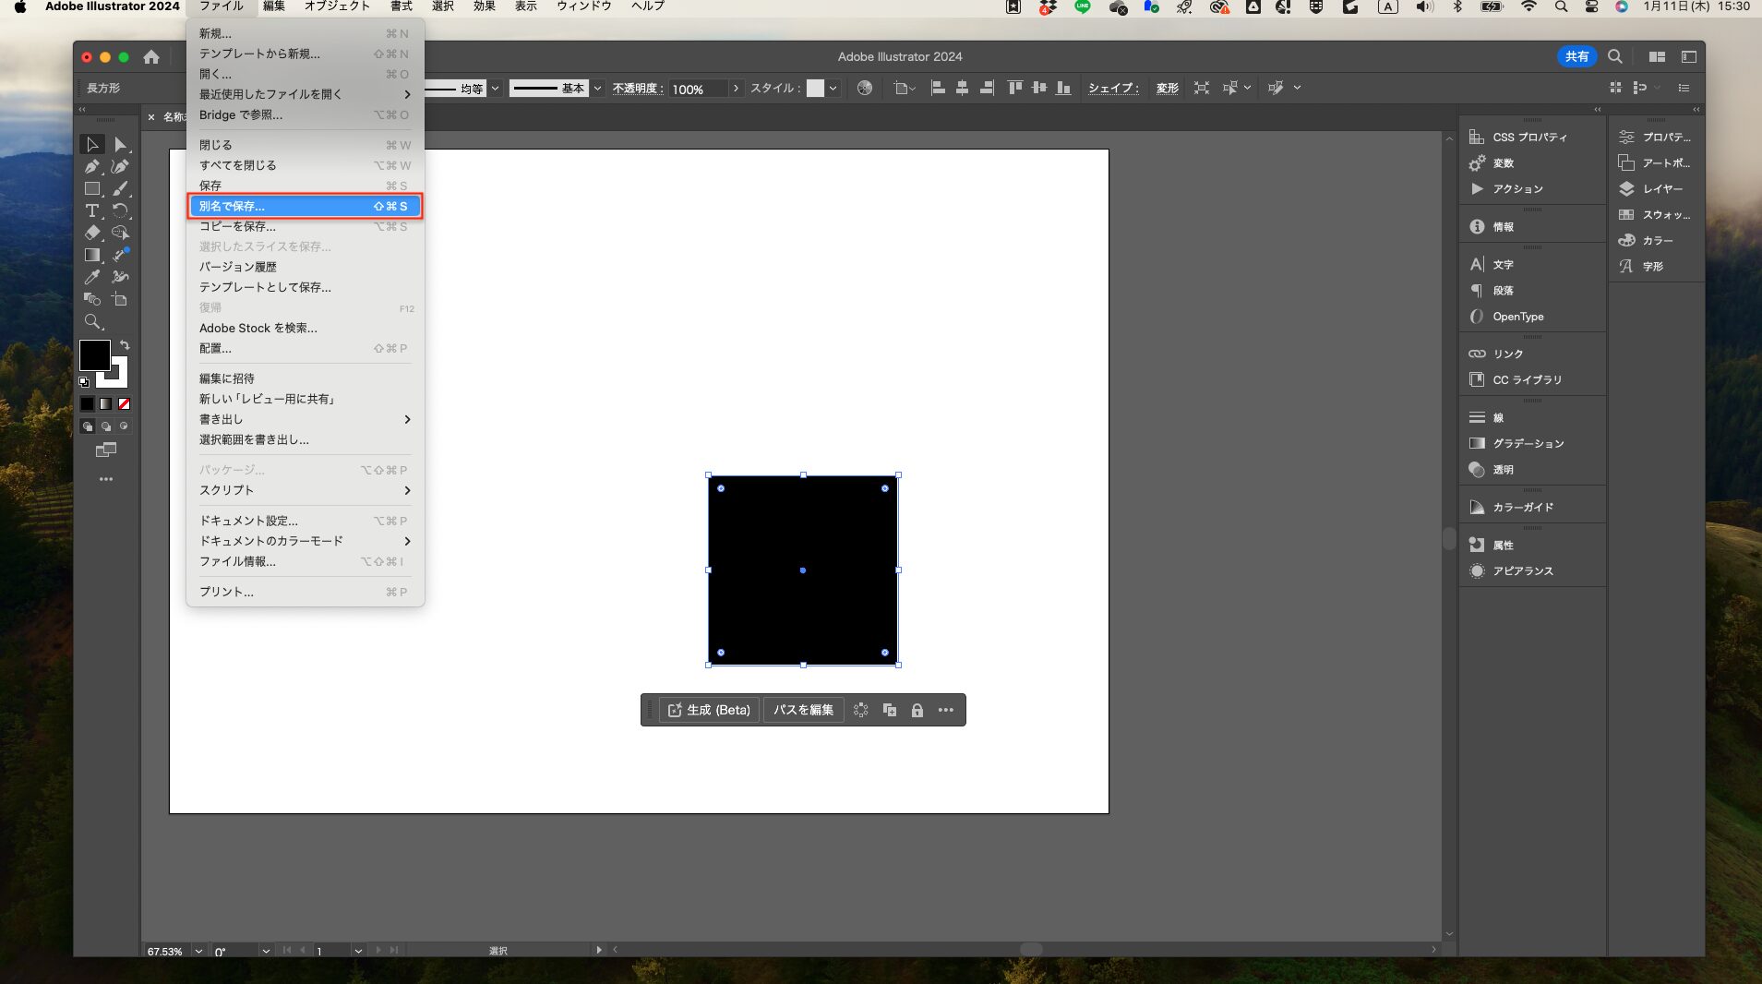Select the Pen tool
This screenshot has height=984, width=1762.
point(91,166)
